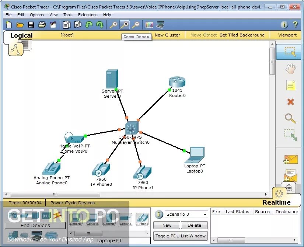Click Multilayer Switch0 in the topology
This screenshot has height=247, width=304.
132,128
